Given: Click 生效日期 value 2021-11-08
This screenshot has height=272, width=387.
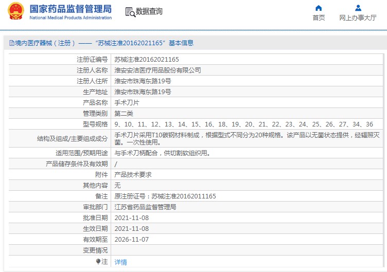Looking at the screenshot, I should 132,229.
